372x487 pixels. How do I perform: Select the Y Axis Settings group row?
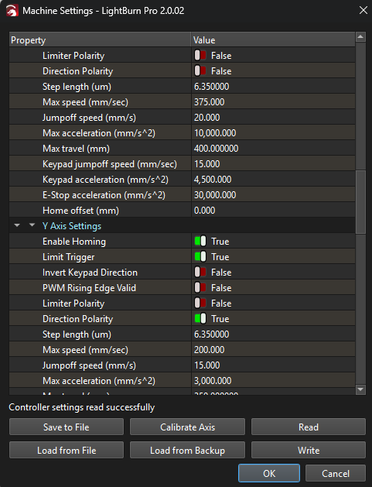[182, 225]
